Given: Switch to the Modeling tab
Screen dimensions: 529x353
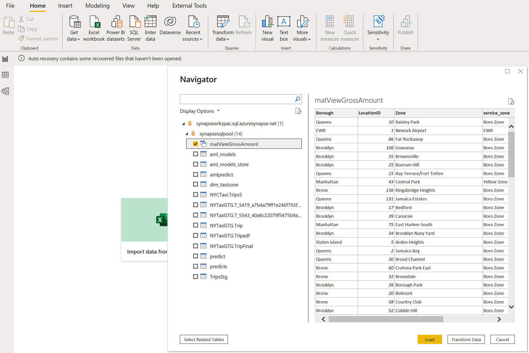Looking at the screenshot, I should click(97, 6).
